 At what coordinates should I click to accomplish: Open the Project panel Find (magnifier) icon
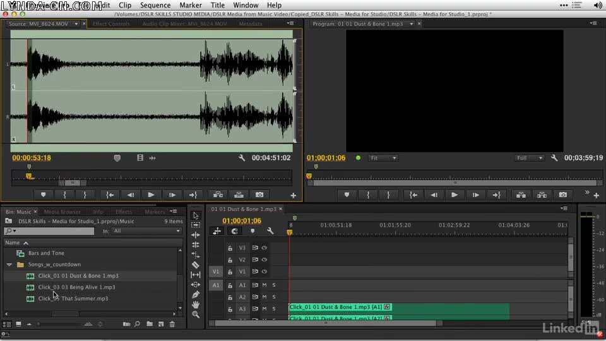pyautogui.click(x=137, y=324)
